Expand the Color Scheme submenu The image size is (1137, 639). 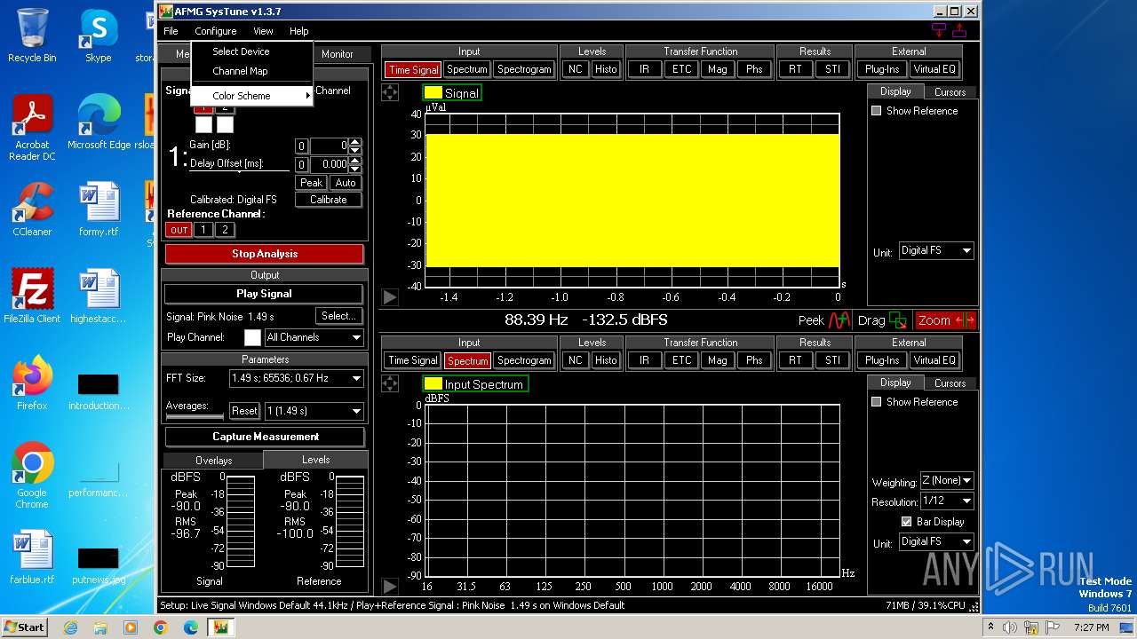[252, 96]
